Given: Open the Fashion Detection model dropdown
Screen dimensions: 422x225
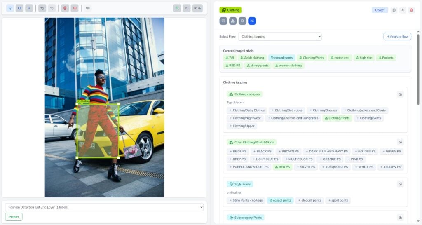Looking at the screenshot, I should (x=104, y=207).
